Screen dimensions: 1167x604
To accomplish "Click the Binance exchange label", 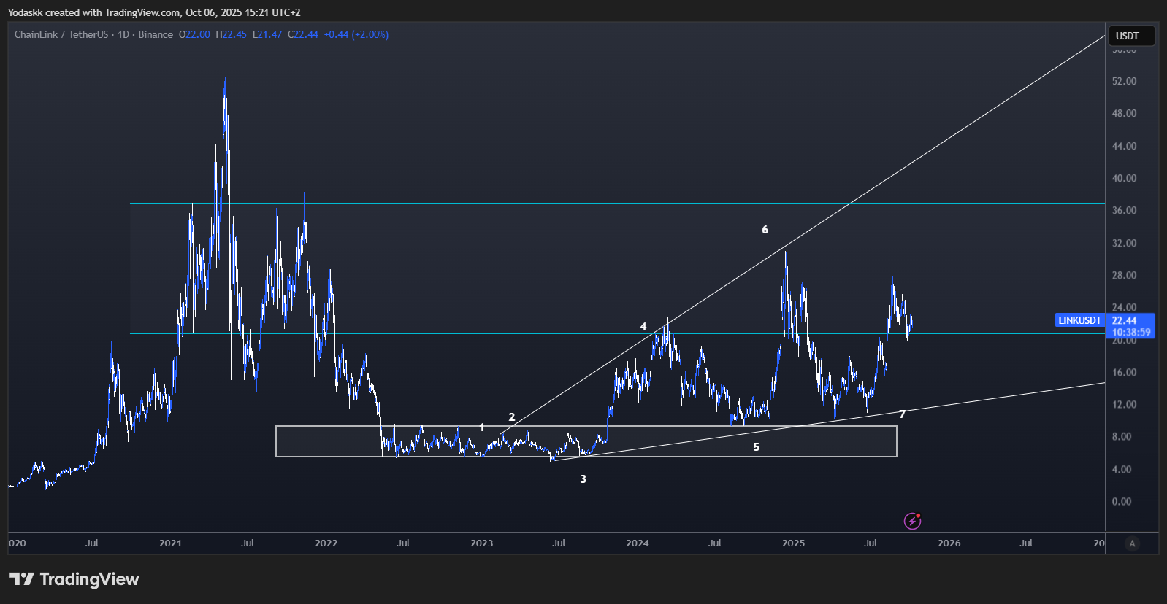I will [156, 34].
